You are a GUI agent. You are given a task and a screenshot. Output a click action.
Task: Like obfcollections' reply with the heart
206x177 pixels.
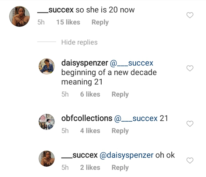[x=190, y=124]
